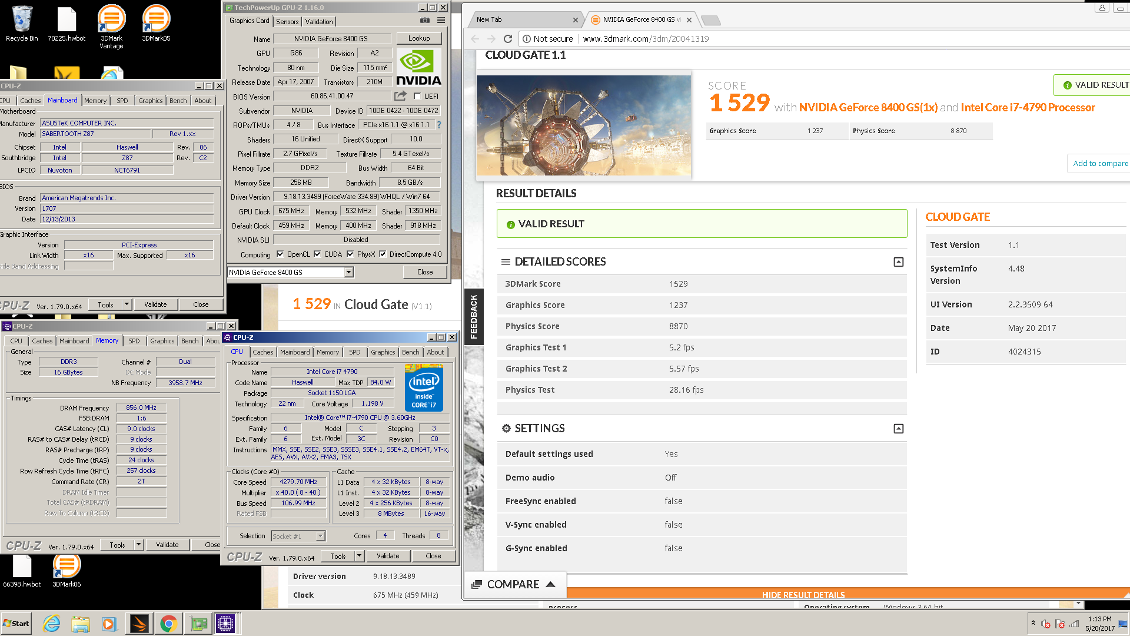Click the browser forward arrow

point(491,39)
